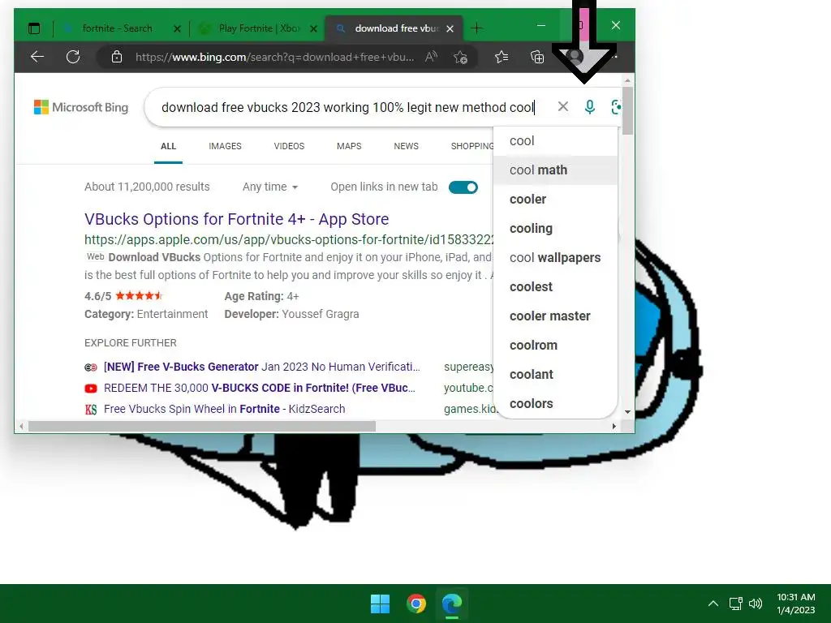Select the SHOPPING results tab
The width and height of the screenshot is (831, 623).
pos(472,146)
